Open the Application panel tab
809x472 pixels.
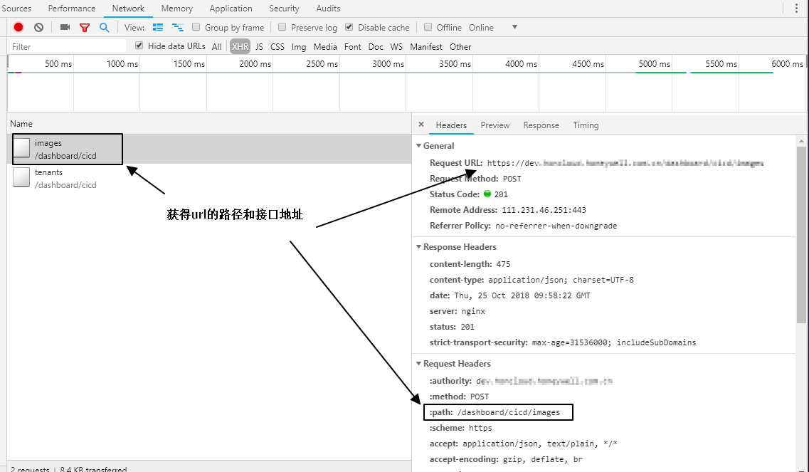click(231, 9)
